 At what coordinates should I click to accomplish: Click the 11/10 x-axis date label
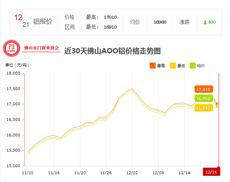28,173
